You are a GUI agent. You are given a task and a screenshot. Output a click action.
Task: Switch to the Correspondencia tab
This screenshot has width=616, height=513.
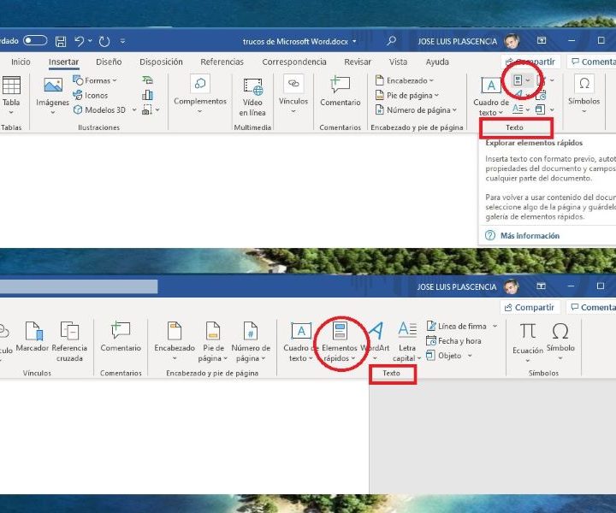[x=294, y=62]
